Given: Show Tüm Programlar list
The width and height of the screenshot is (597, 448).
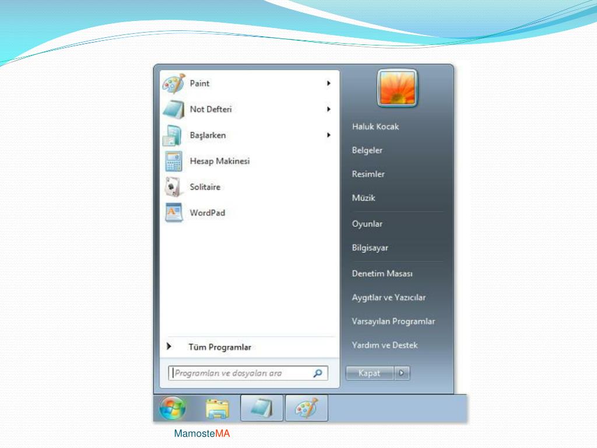Looking at the screenshot, I should (220, 347).
